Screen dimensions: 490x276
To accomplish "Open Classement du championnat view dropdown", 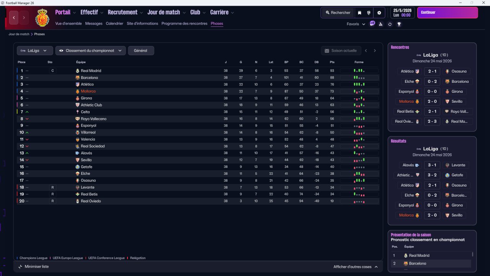I will (x=91, y=51).
